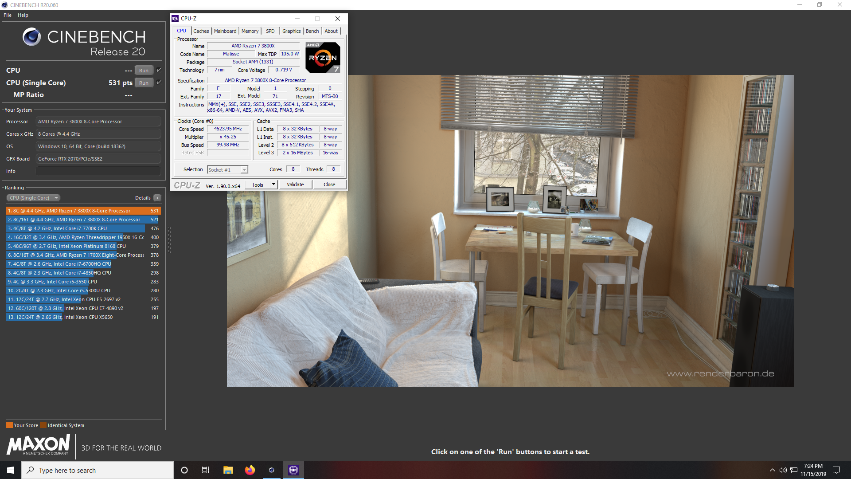Click the Cinebench logo icon

coord(31,37)
